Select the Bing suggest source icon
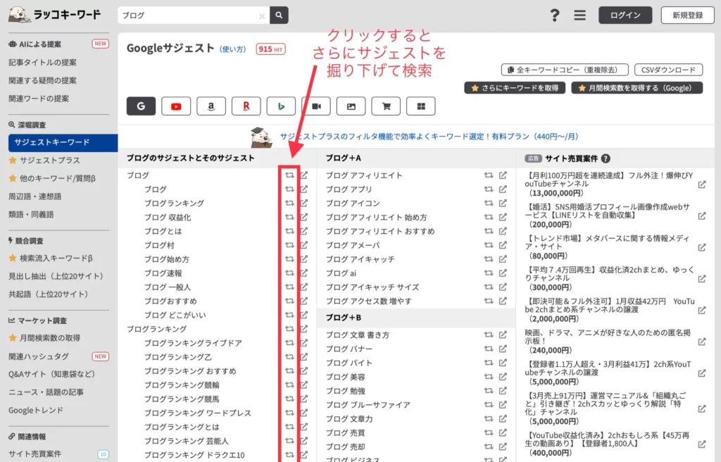721x462 pixels. 281,106
